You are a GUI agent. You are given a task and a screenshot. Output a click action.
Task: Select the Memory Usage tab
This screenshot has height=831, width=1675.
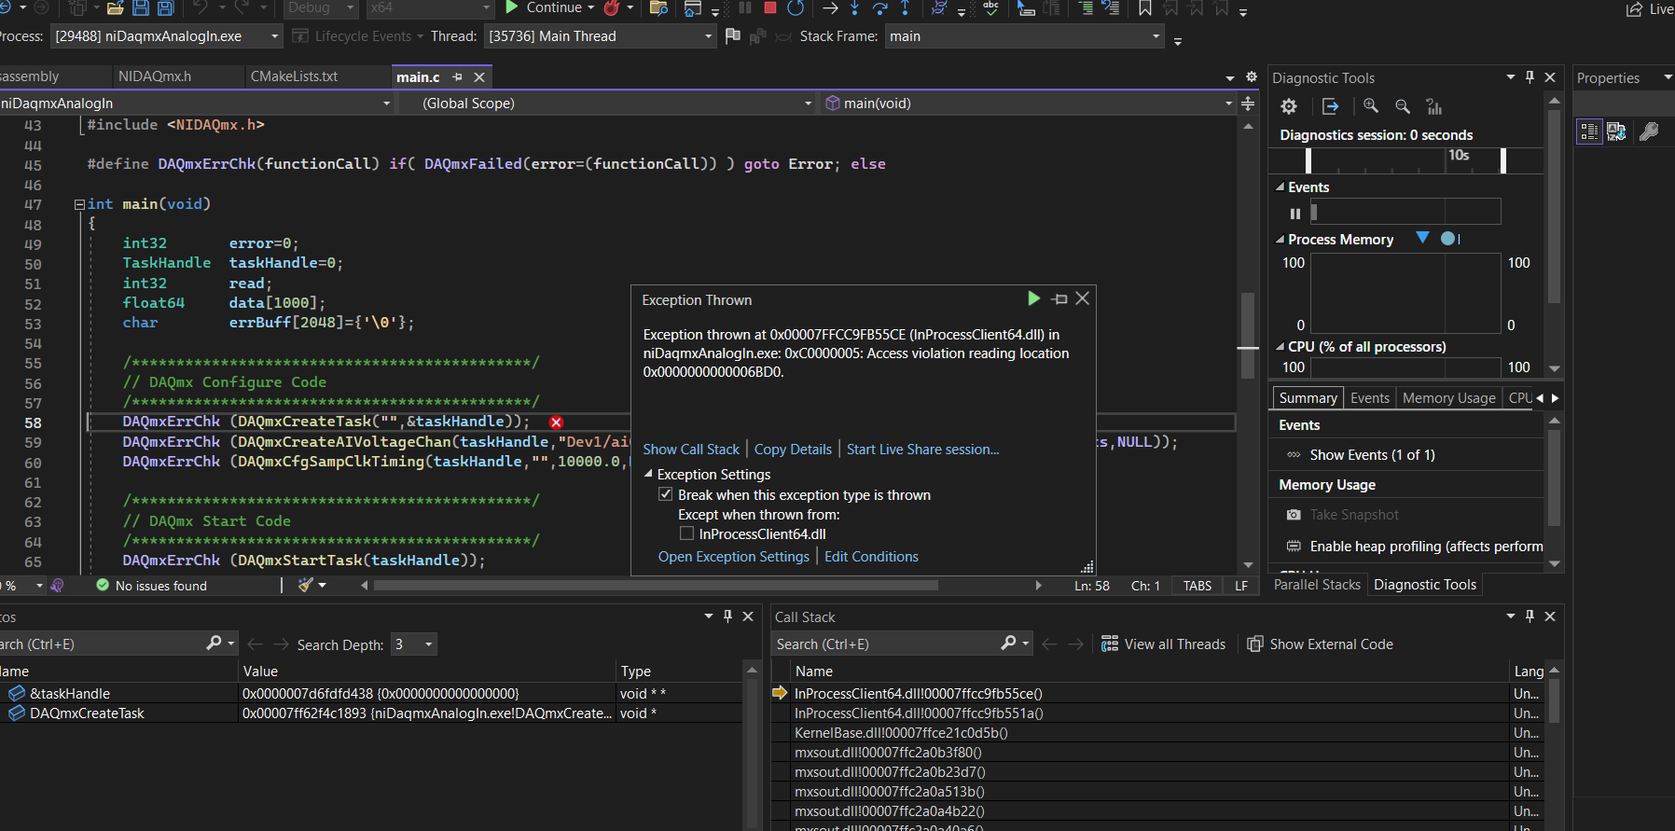tap(1448, 398)
